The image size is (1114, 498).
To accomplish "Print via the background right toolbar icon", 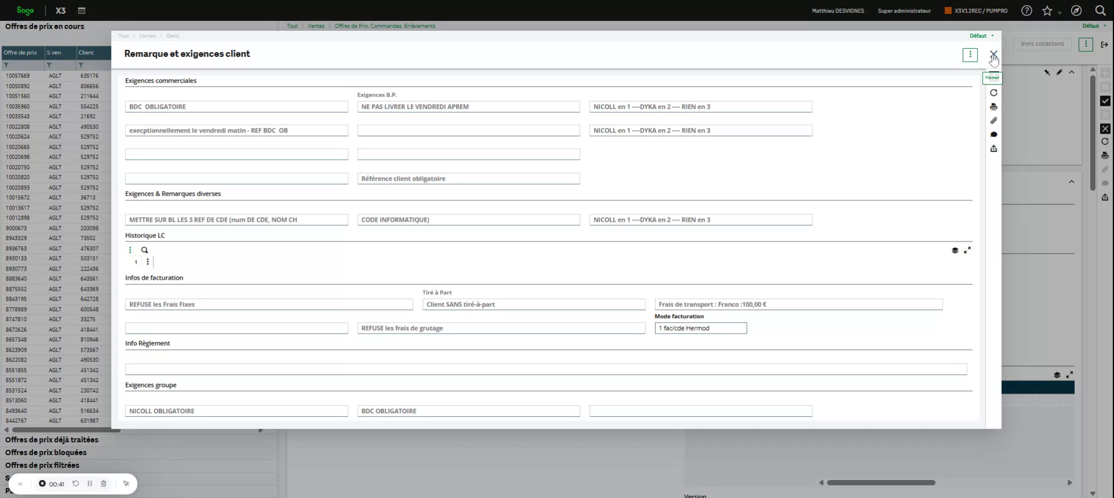I will (x=1105, y=156).
